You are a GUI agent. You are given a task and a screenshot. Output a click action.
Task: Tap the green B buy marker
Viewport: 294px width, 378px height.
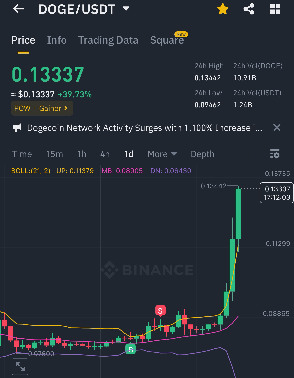[131, 349]
